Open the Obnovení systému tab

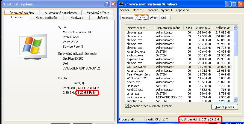click(22, 13)
